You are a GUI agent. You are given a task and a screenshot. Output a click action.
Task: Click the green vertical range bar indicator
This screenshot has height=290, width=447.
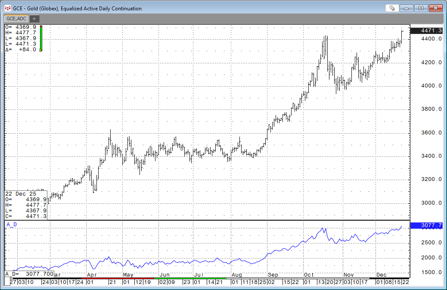41,38
